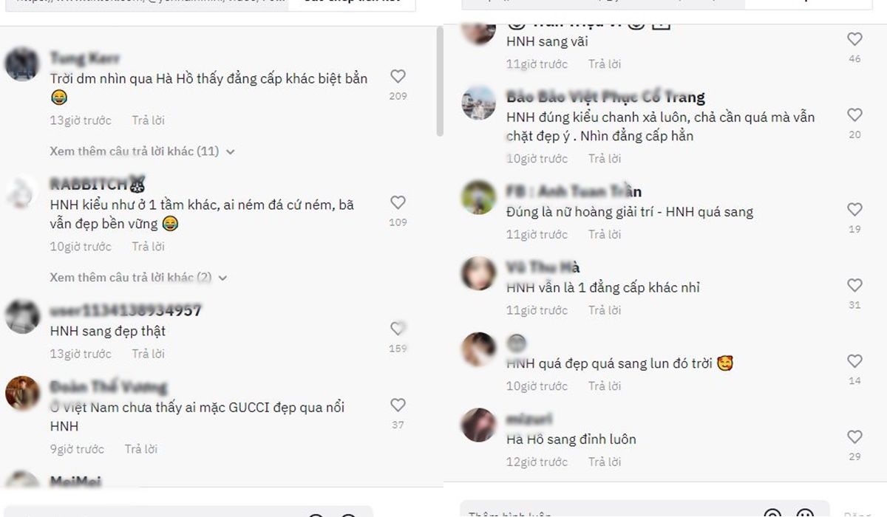Reply to Tung Kerr's comment via Trả lời
Image resolution: width=887 pixels, height=517 pixels.
point(149,120)
